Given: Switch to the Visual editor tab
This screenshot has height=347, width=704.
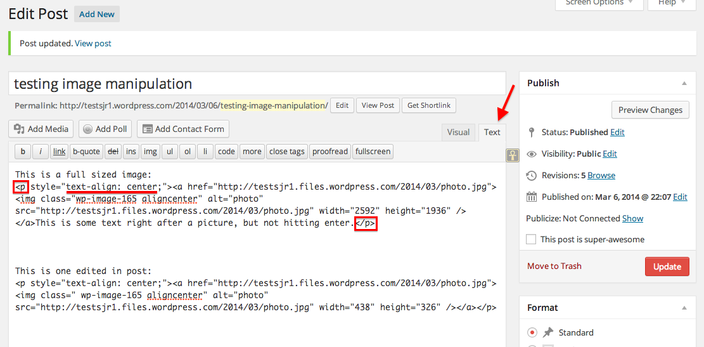Looking at the screenshot, I should [x=458, y=132].
